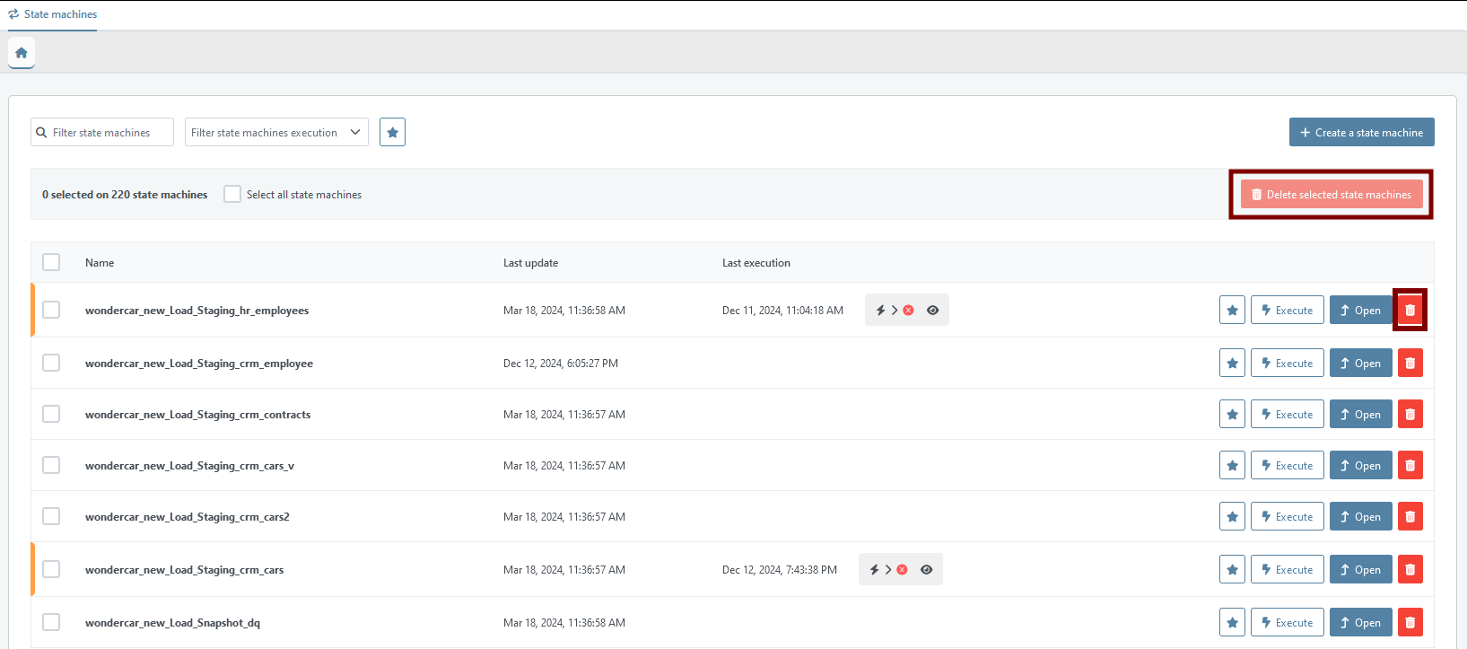Toggle the favorites star filter button
This screenshot has width=1467, height=649.
[x=392, y=132]
